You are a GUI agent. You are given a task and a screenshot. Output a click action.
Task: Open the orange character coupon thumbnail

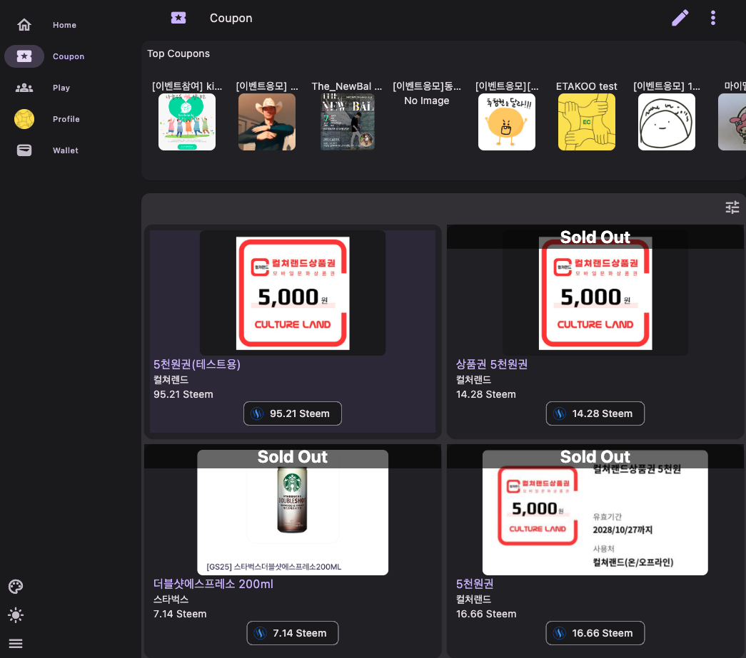(507, 122)
